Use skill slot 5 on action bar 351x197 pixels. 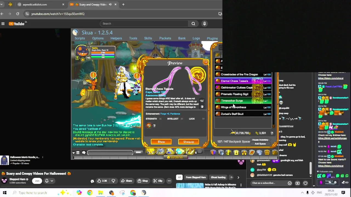pyautogui.click(x=190, y=152)
